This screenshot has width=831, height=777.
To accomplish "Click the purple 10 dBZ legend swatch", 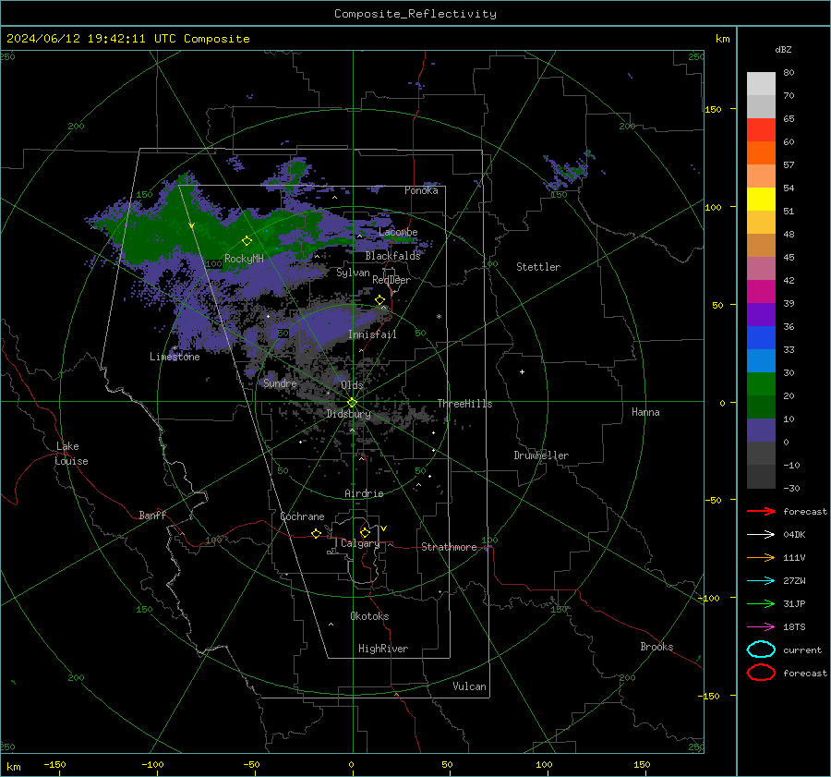I will 761,430.
